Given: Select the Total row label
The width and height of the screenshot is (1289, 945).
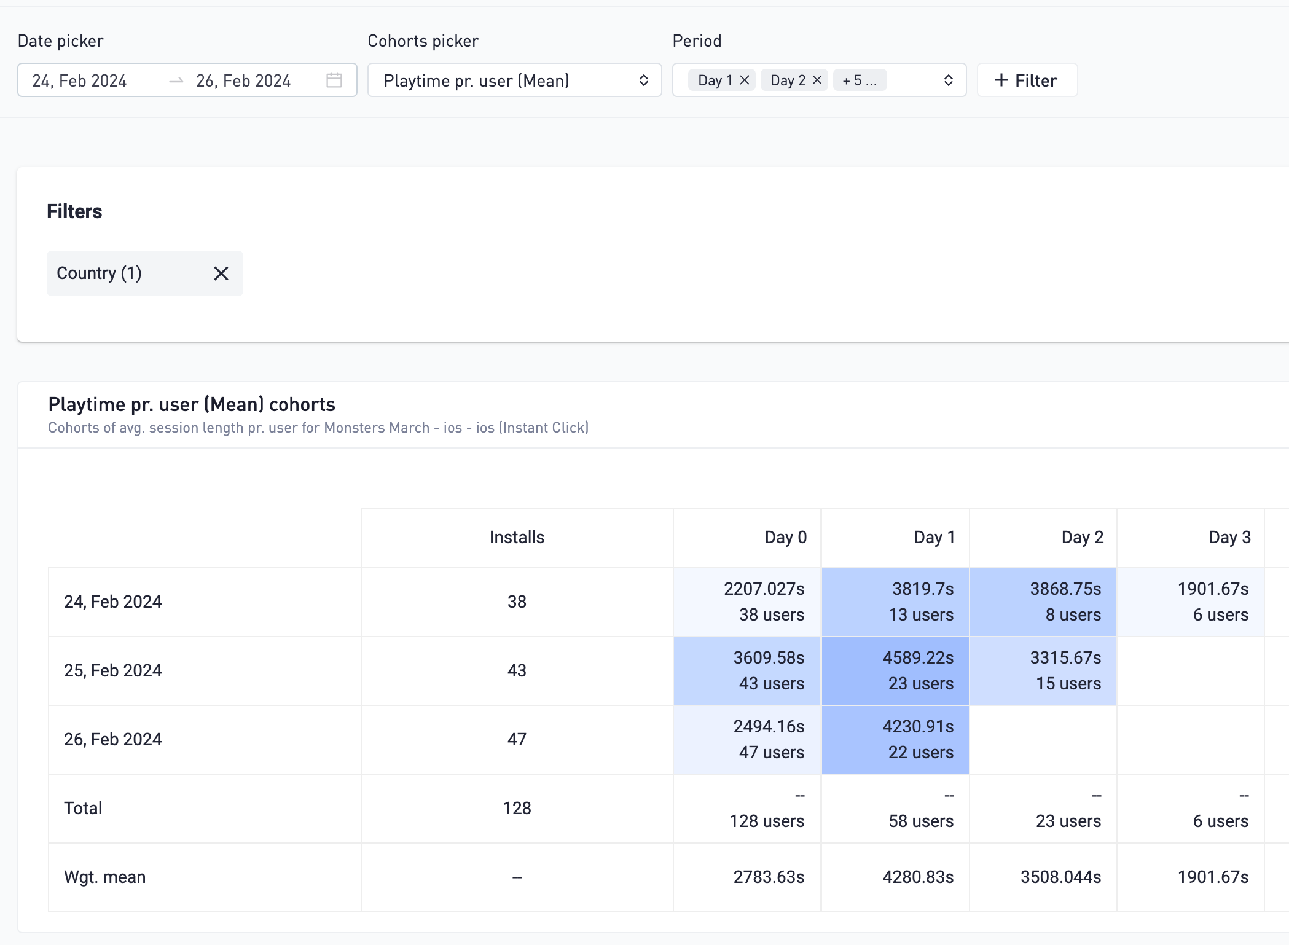Looking at the screenshot, I should click(83, 809).
